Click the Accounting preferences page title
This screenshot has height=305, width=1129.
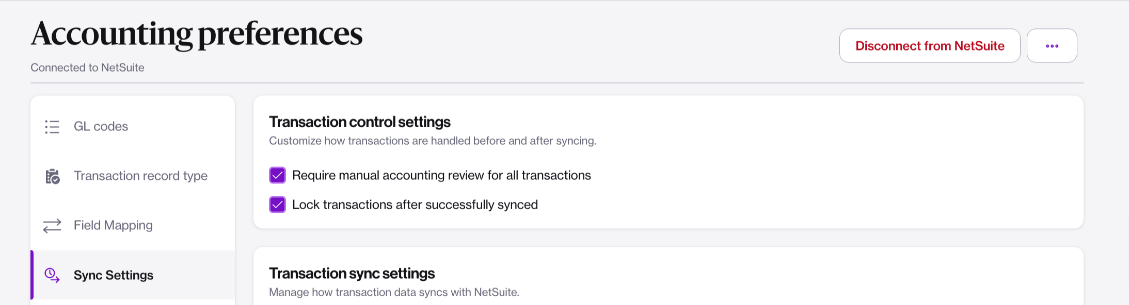click(197, 33)
